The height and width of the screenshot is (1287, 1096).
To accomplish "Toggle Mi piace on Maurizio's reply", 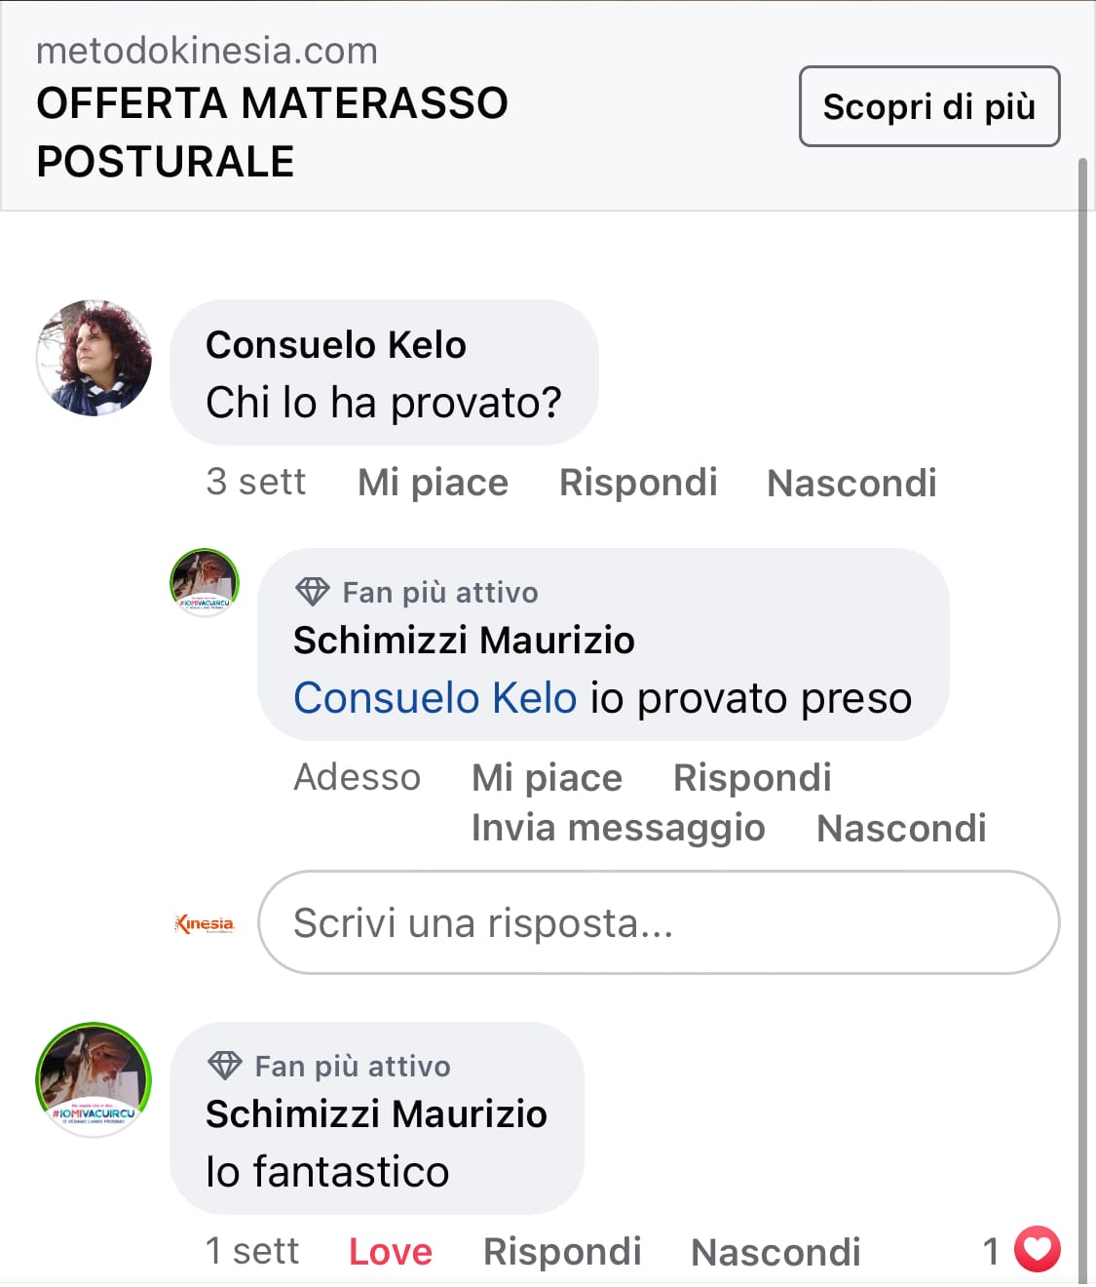I will coord(547,778).
